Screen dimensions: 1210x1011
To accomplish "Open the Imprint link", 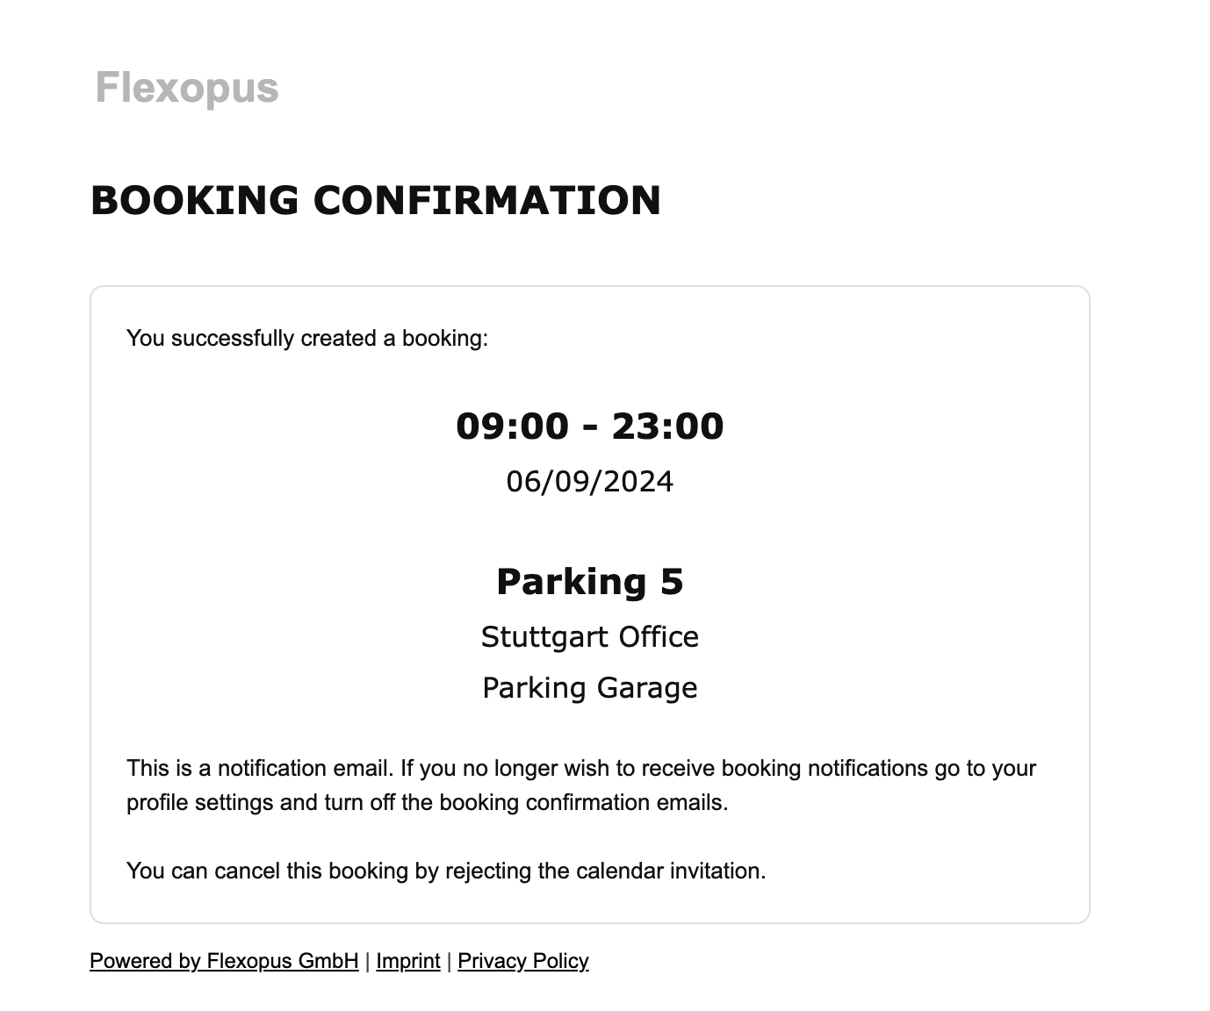I will point(408,961).
